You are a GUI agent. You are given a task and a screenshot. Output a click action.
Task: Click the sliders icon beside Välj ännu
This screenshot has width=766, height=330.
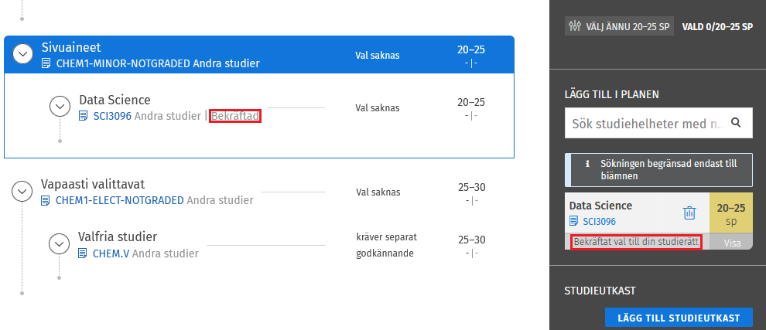pos(574,26)
